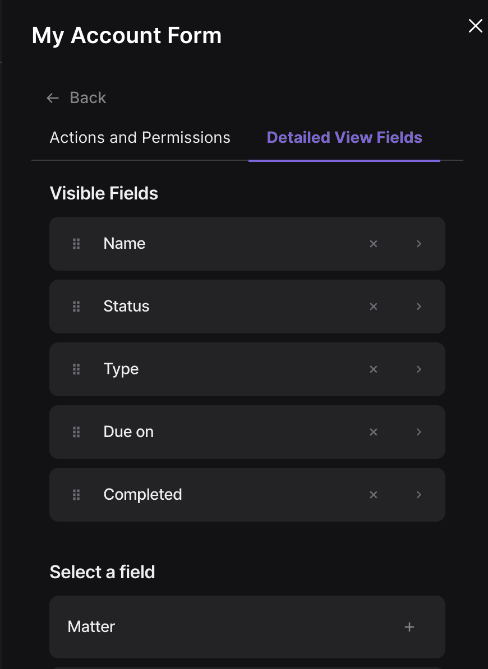Expand the Name field settings chevron
This screenshot has height=669, width=488.
pos(419,244)
